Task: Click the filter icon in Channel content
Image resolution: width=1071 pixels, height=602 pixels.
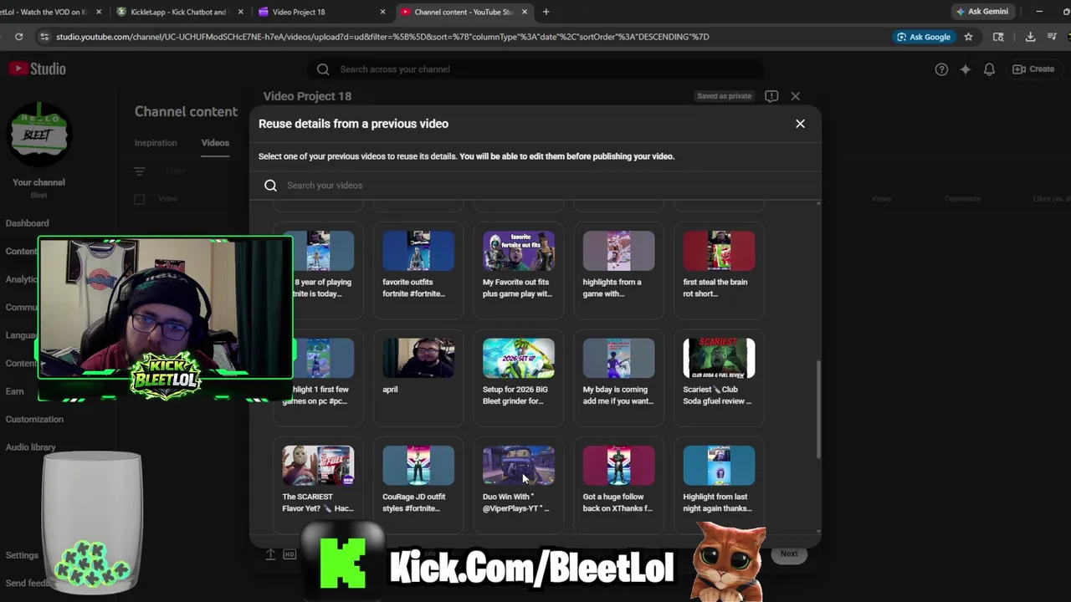Action: pos(140,171)
